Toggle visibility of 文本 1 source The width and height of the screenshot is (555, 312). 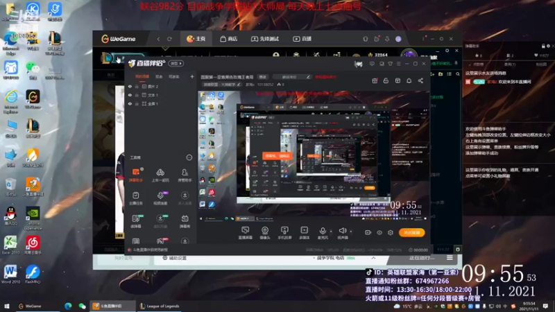tap(130, 95)
